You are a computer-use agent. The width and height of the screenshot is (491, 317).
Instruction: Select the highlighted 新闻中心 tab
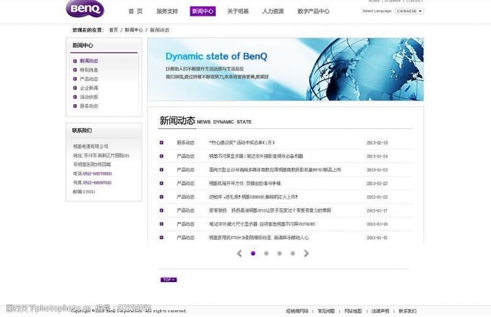(x=203, y=11)
